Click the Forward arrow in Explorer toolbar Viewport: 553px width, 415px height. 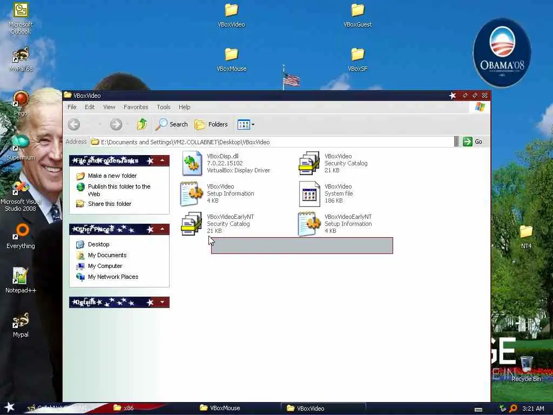click(x=116, y=124)
